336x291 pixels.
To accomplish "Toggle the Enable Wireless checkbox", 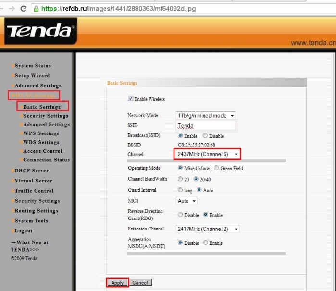I will (130, 98).
